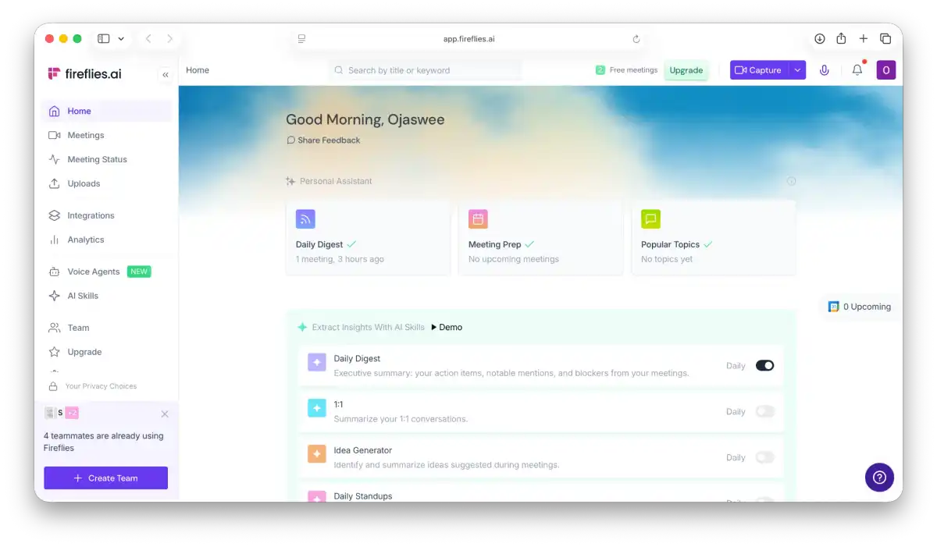Screen dimensions: 937x547
Task: Click the Team people icon
Action: (54, 328)
